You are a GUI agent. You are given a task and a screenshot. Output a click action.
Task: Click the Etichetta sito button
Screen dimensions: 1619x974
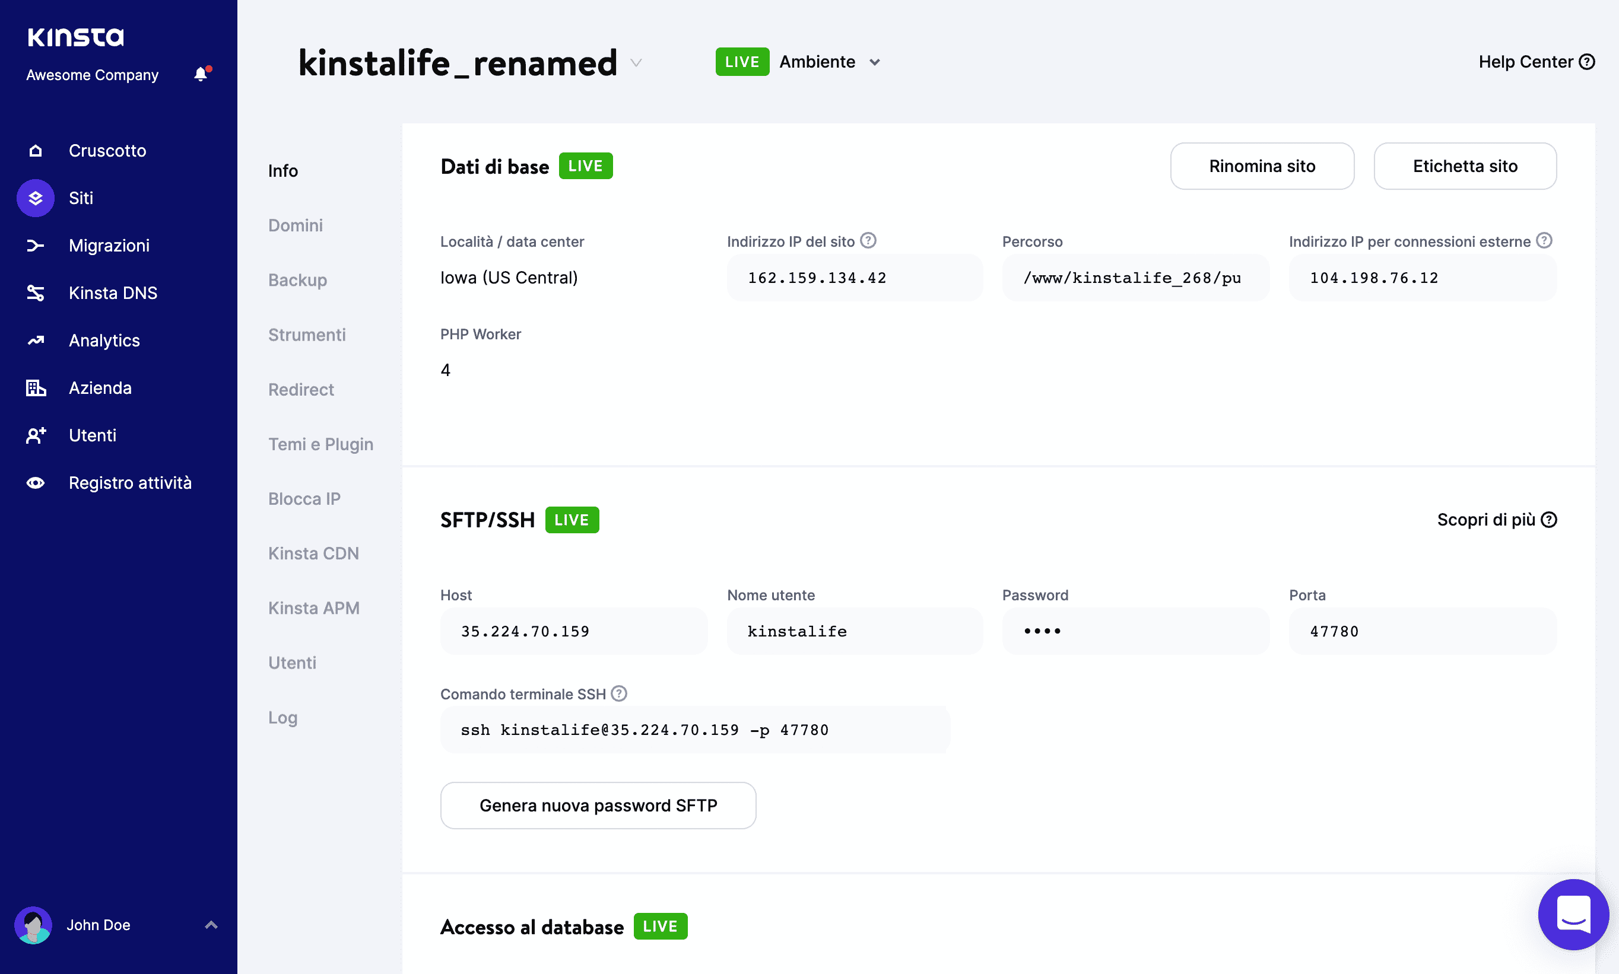[x=1465, y=166]
